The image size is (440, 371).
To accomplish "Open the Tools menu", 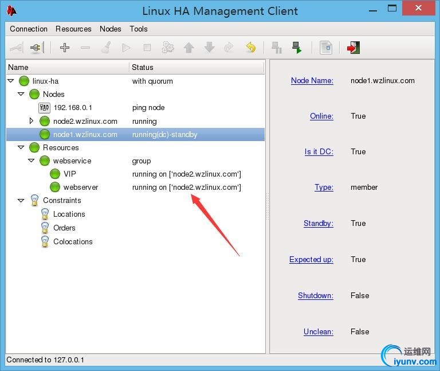I will pyautogui.click(x=139, y=29).
